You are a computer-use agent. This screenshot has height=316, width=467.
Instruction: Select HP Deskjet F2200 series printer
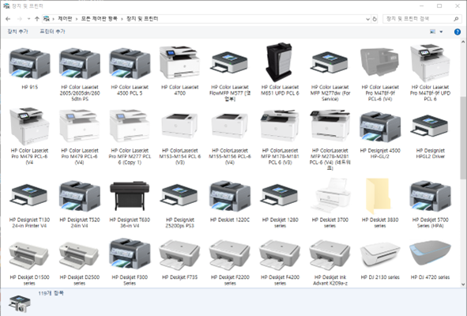230,261
